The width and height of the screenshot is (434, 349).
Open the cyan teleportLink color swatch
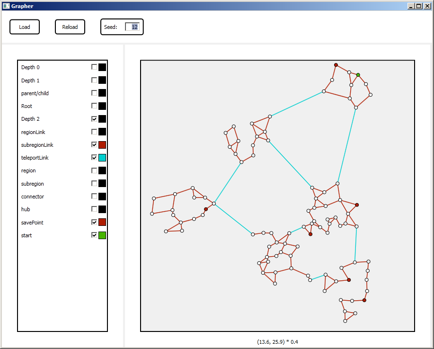pos(102,158)
